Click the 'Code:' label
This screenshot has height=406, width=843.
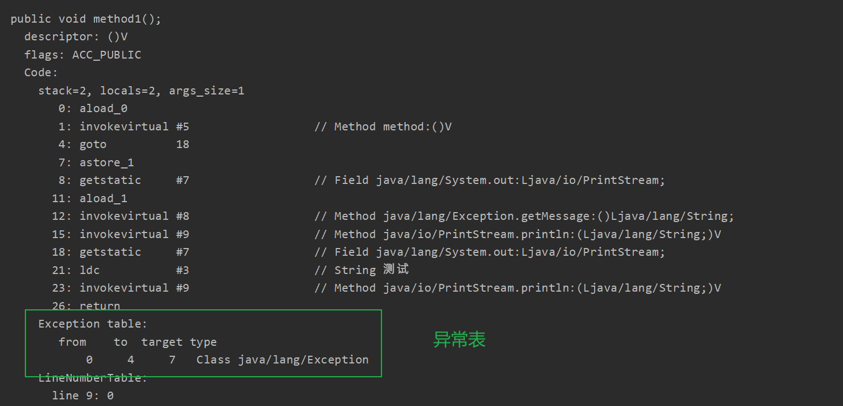(x=41, y=72)
